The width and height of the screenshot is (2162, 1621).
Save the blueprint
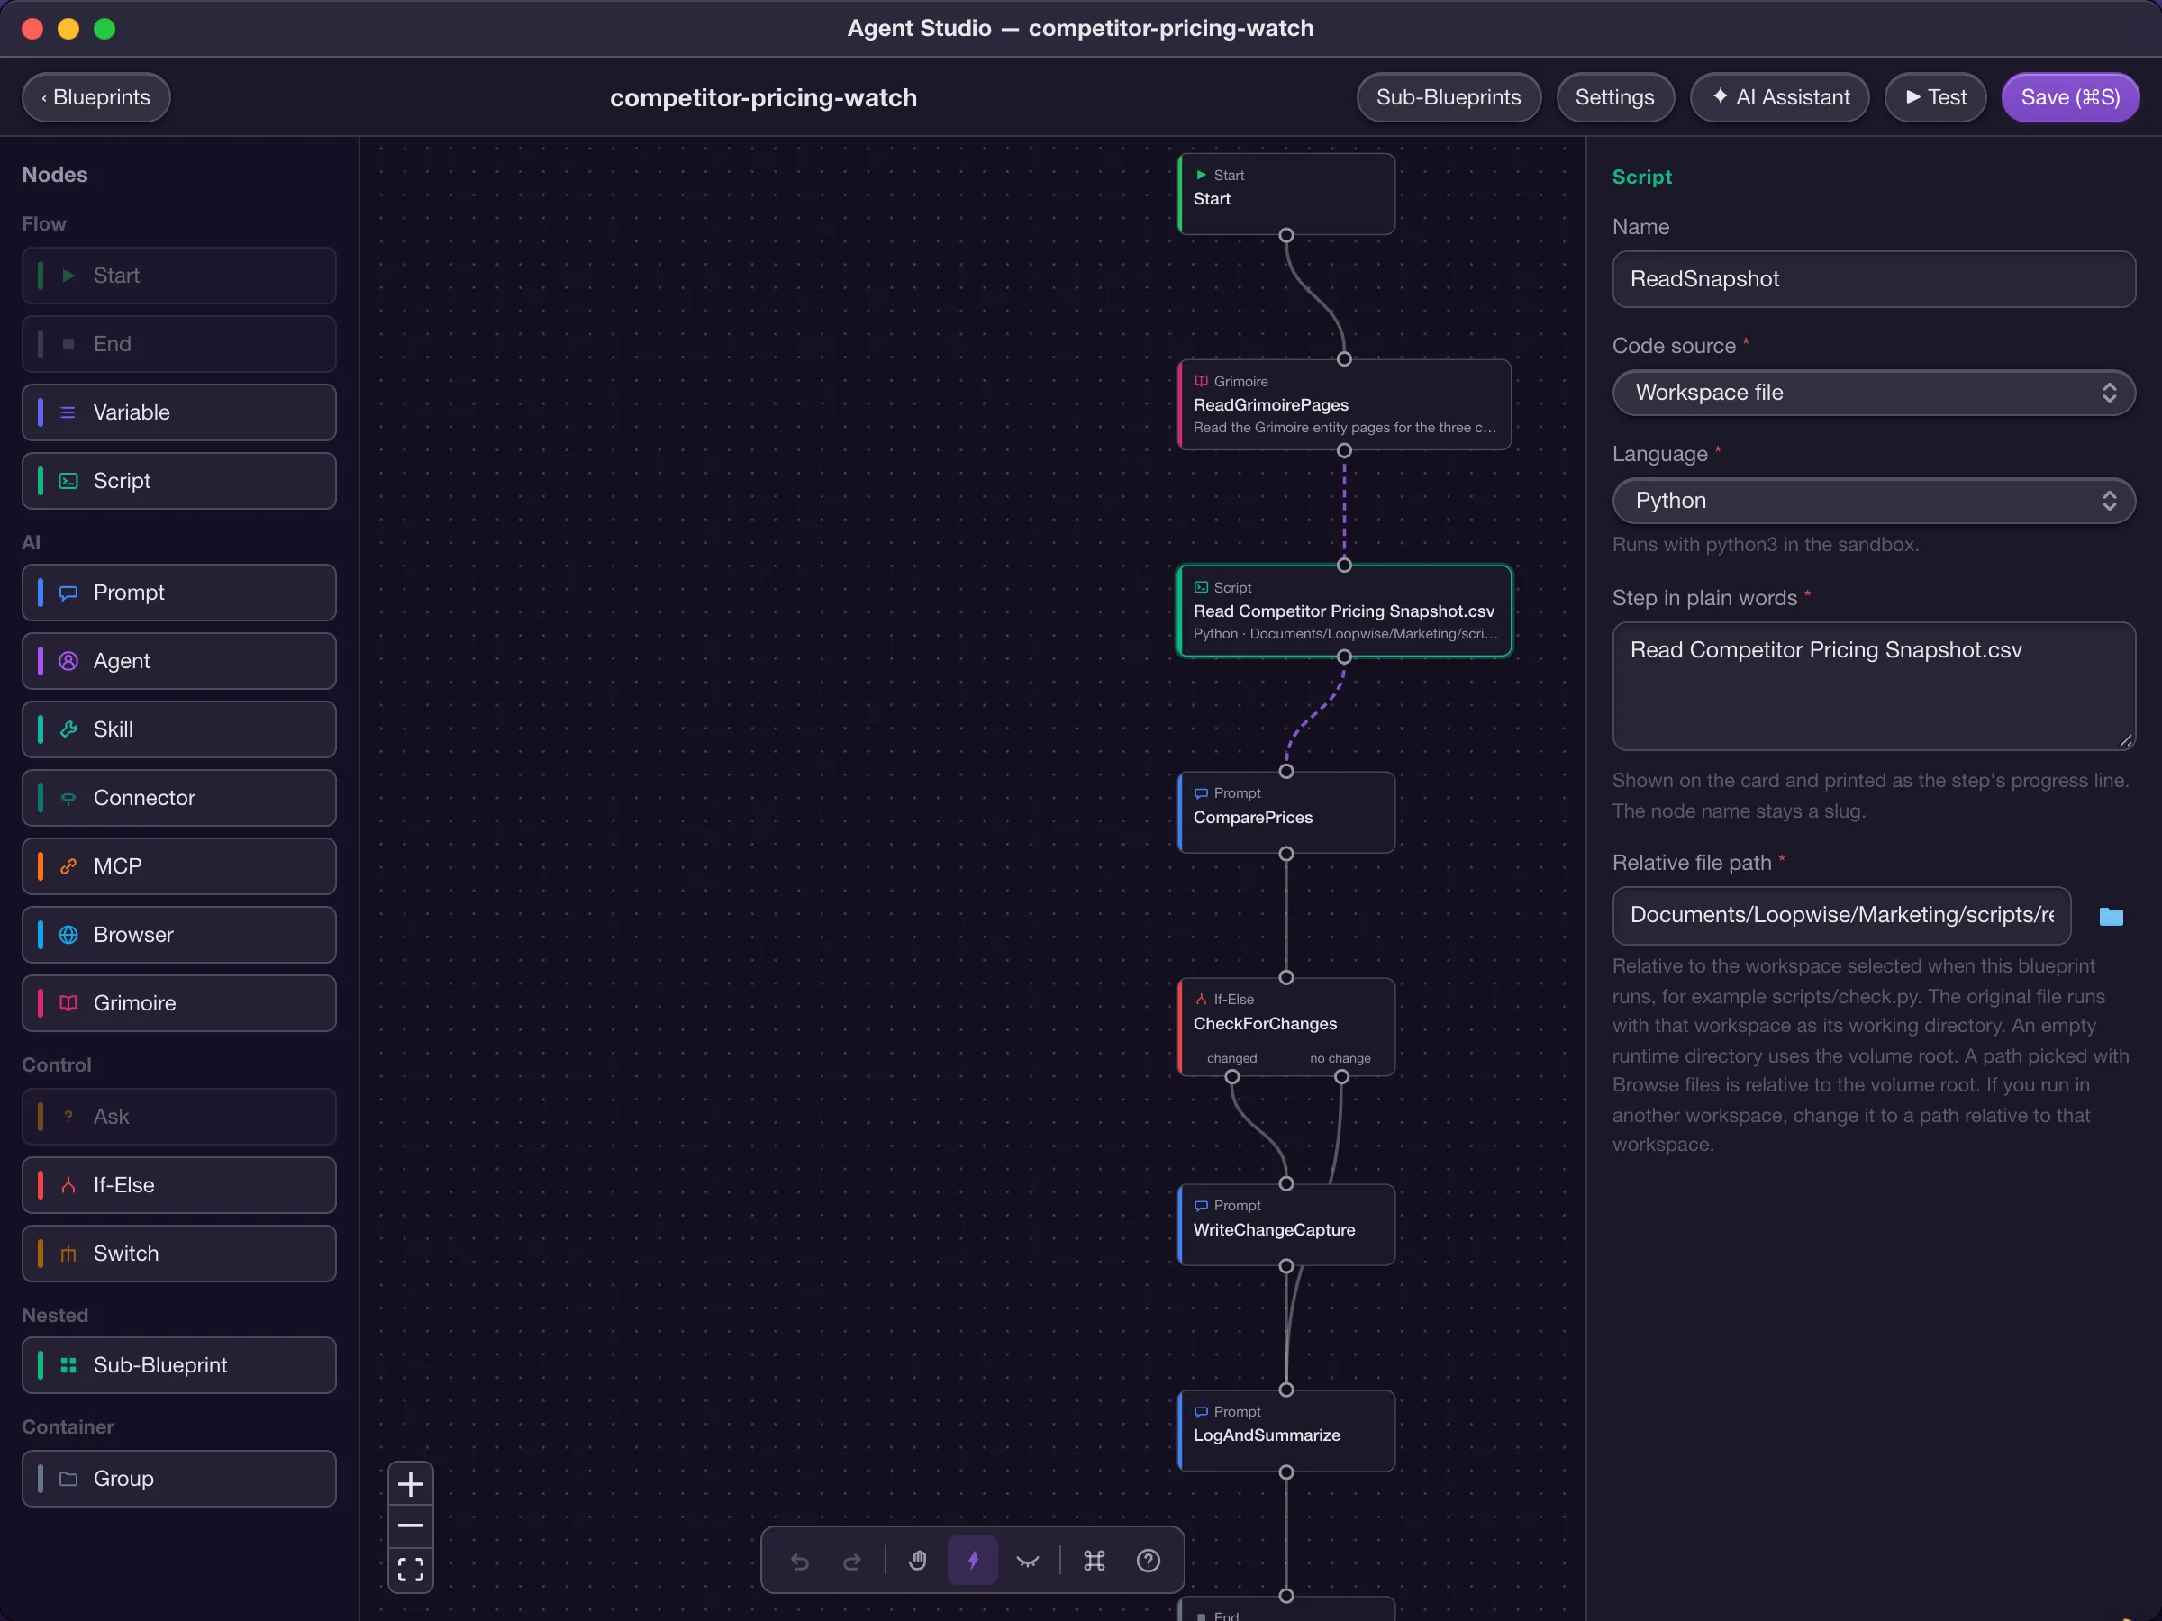coord(2070,96)
